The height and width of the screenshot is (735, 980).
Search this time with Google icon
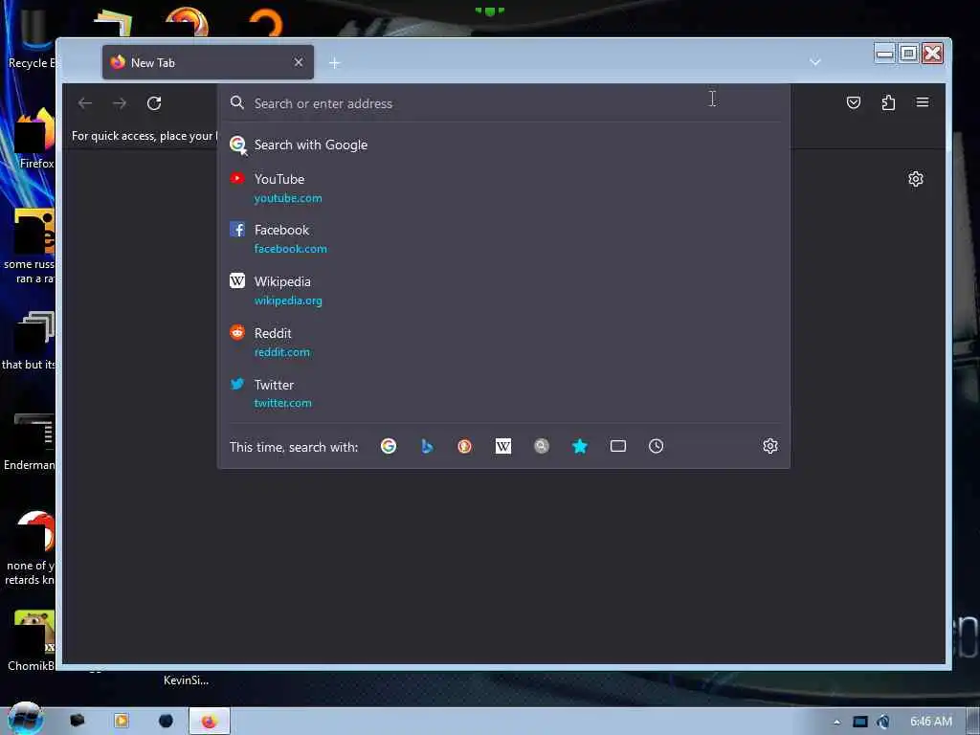[389, 446]
